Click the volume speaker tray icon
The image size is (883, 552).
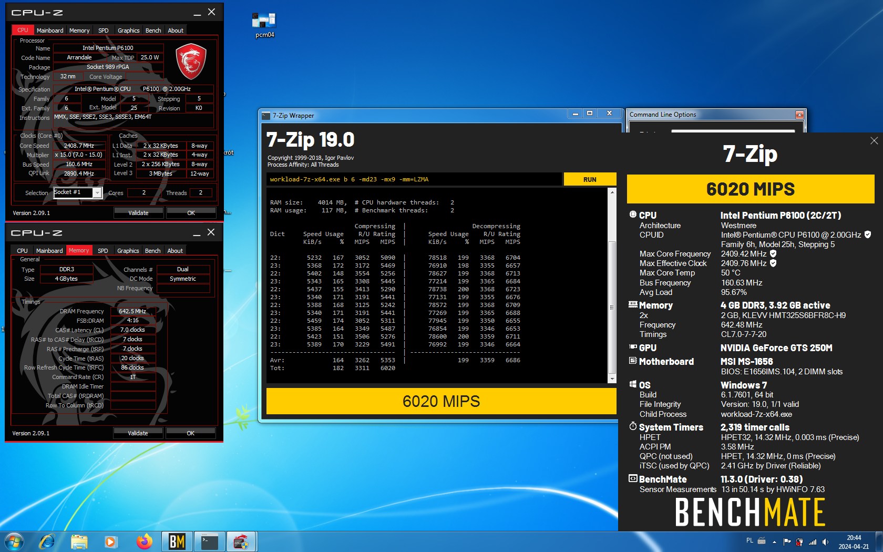coord(825,542)
